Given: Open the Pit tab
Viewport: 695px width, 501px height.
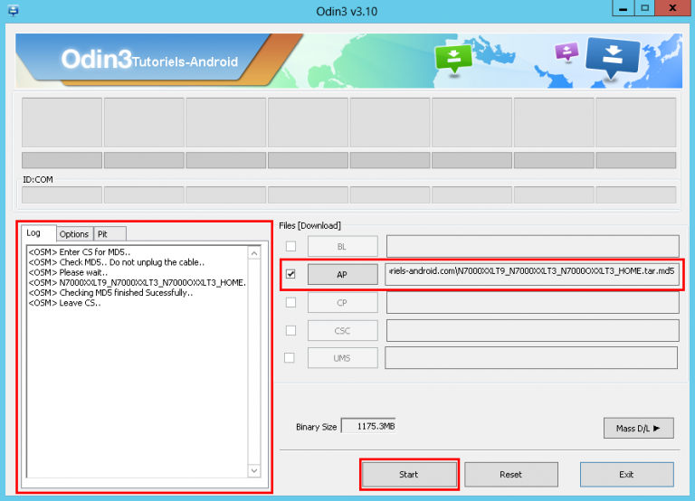Looking at the screenshot, I should pos(109,234).
